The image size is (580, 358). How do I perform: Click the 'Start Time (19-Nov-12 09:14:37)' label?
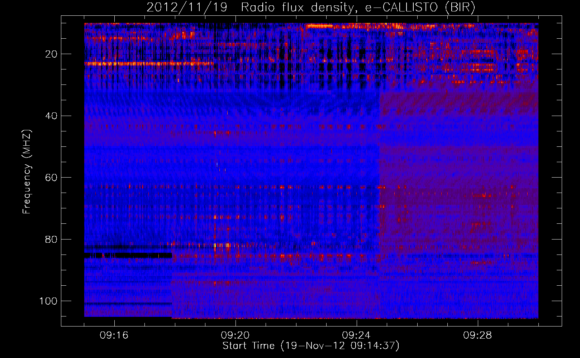(311, 346)
